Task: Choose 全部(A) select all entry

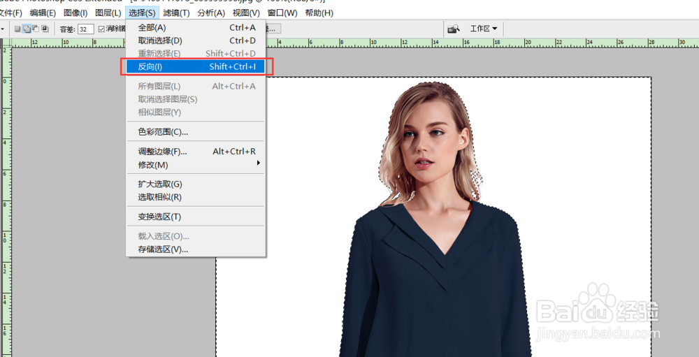Action: tap(196, 28)
